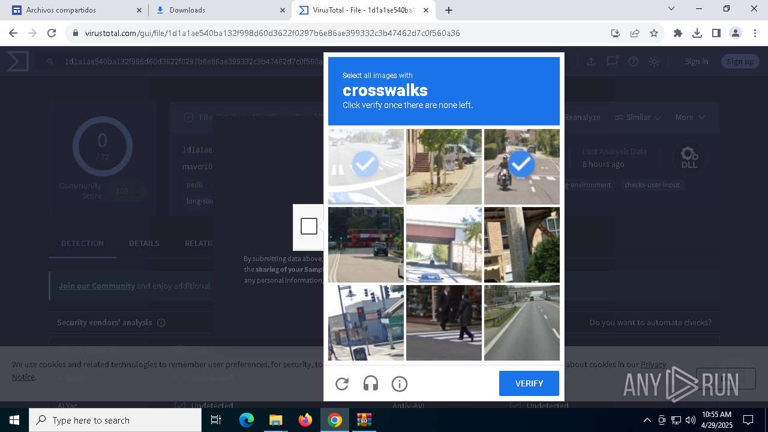Viewport: 768px width, 432px height.
Task: Toggle VirusTotal light/dark theme icon
Action: [x=654, y=61]
